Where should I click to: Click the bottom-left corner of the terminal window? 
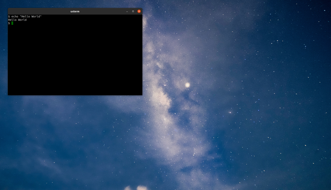[x=8, y=95]
